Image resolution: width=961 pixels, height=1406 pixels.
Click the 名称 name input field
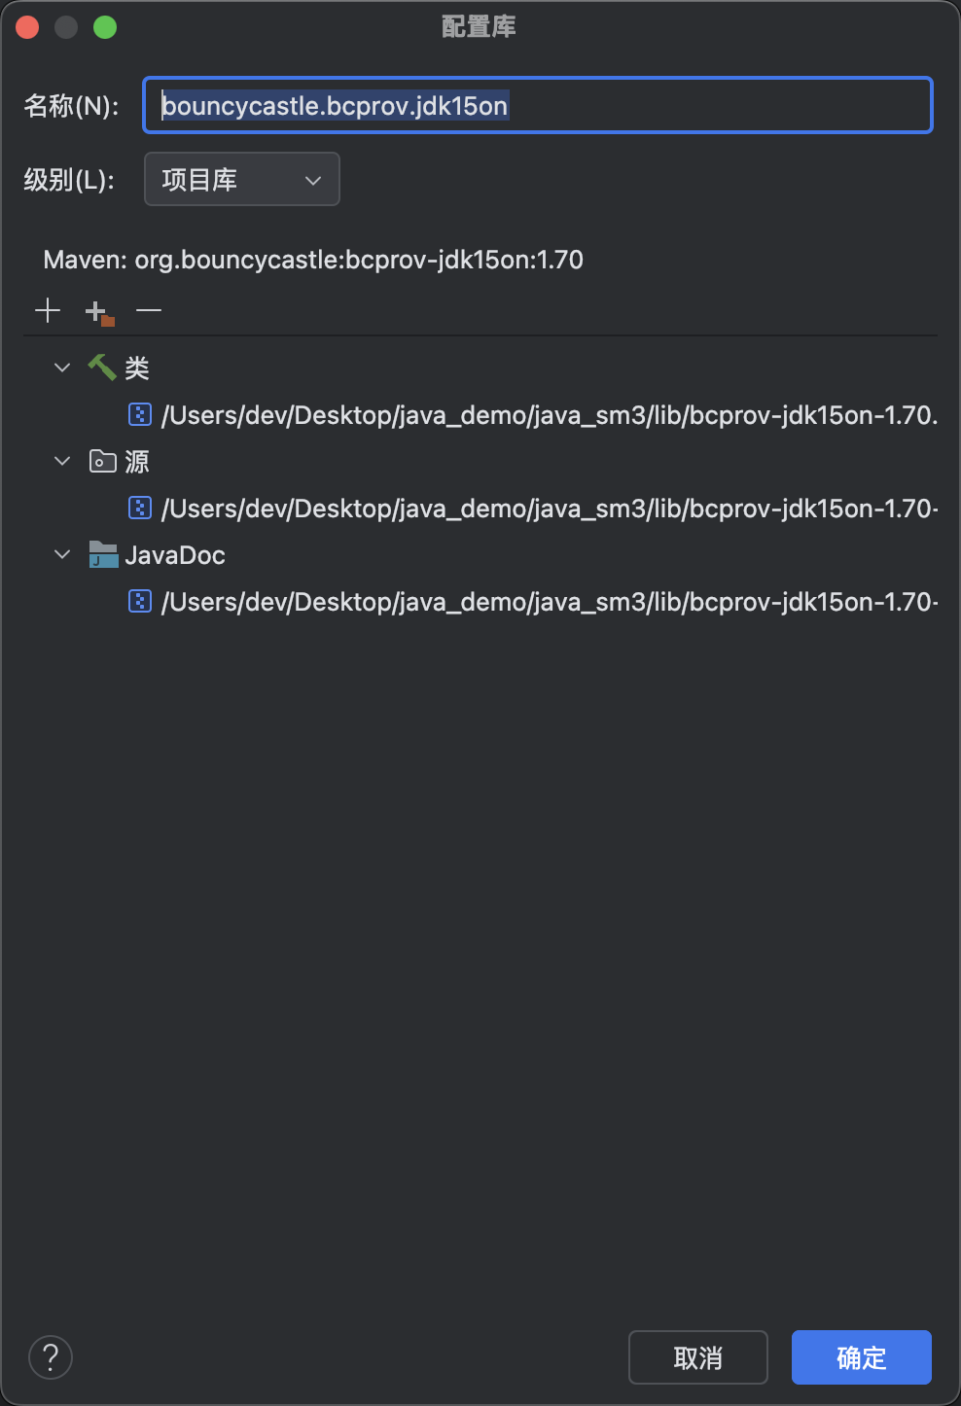click(x=538, y=105)
